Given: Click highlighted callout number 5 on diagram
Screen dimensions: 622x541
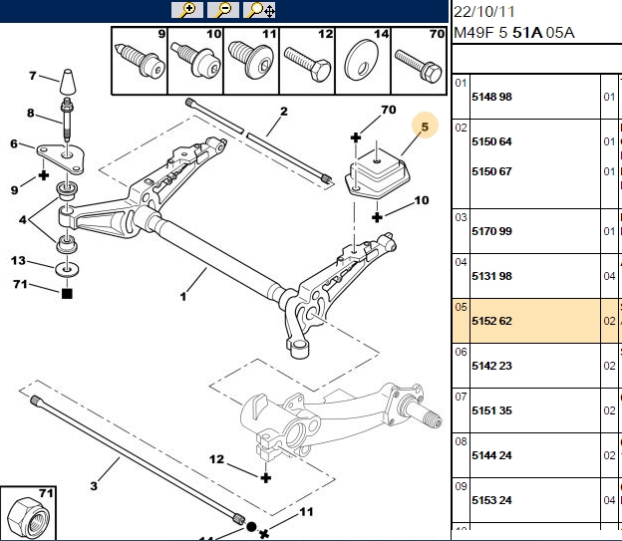Looking at the screenshot, I should [425, 127].
